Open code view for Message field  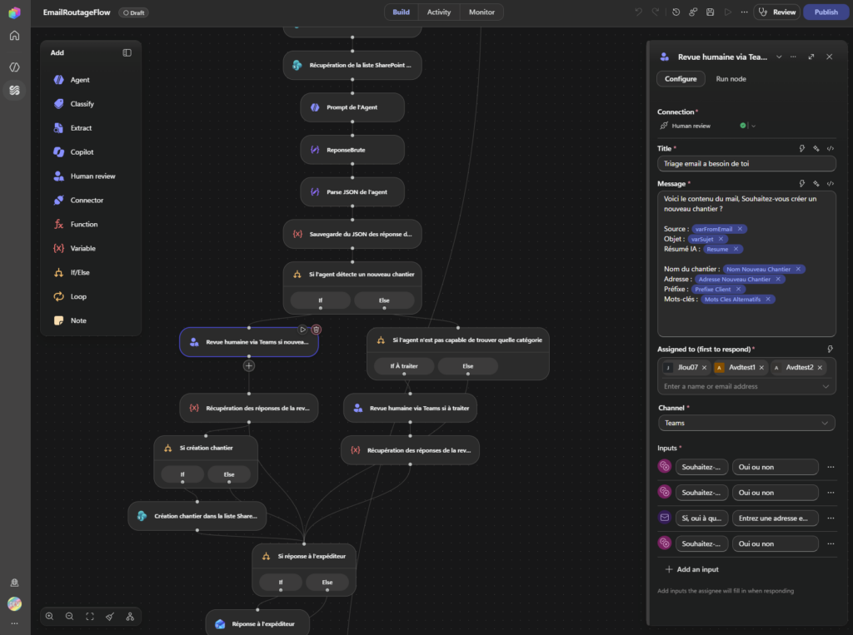pyautogui.click(x=831, y=184)
